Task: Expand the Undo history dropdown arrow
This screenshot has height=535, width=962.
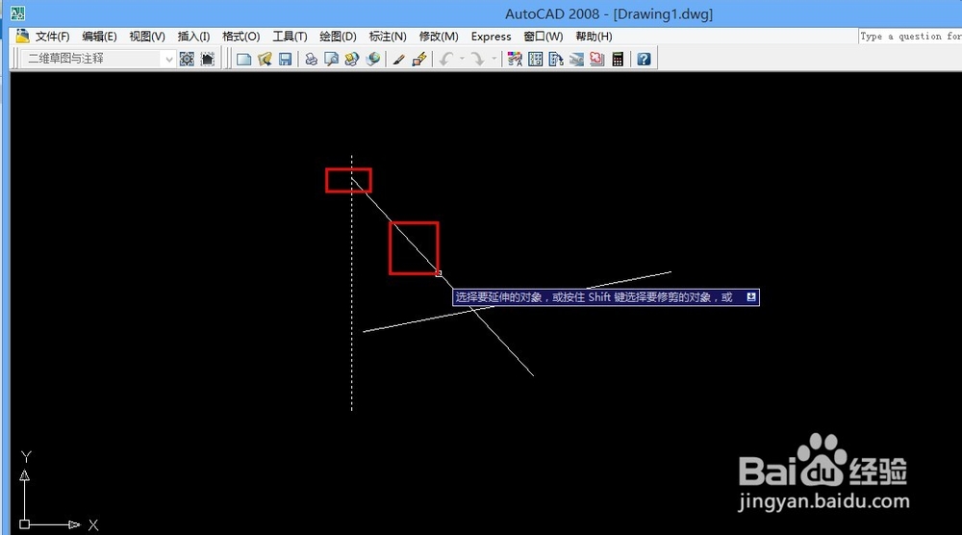Action: pyautogui.click(x=462, y=59)
